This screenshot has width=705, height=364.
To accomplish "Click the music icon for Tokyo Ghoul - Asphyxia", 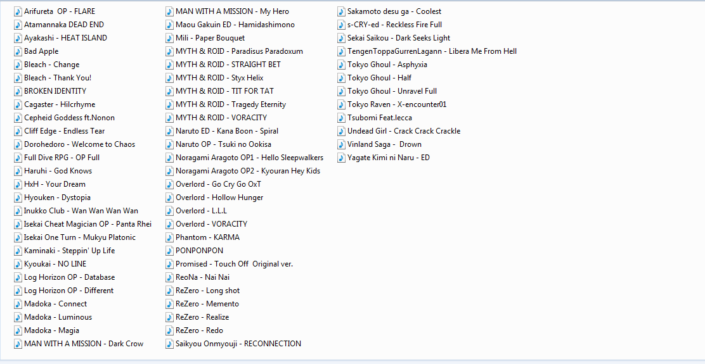I will (x=341, y=65).
